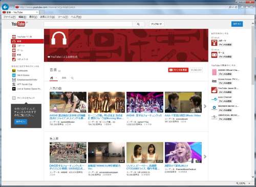Open the zoom level dropdown in status bar
Viewport: 256px width, 187px height.
pyautogui.click(x=249, y=183)
